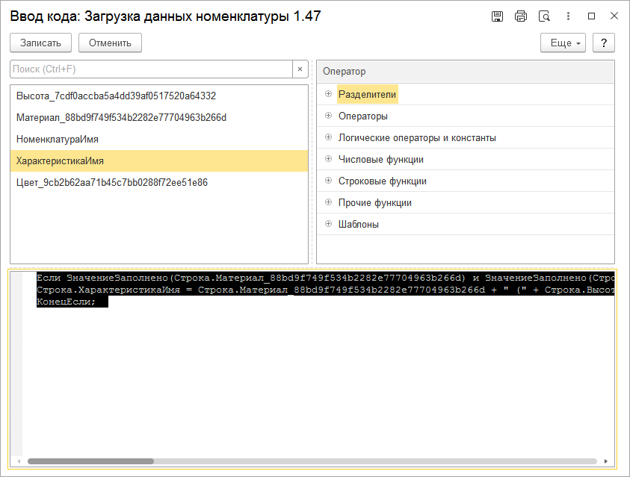Open the print preview icon

click(x=544, y=16)
